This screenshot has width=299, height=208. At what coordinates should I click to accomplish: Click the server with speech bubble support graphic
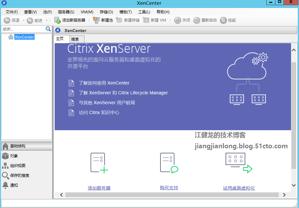[x=169, y=163]
